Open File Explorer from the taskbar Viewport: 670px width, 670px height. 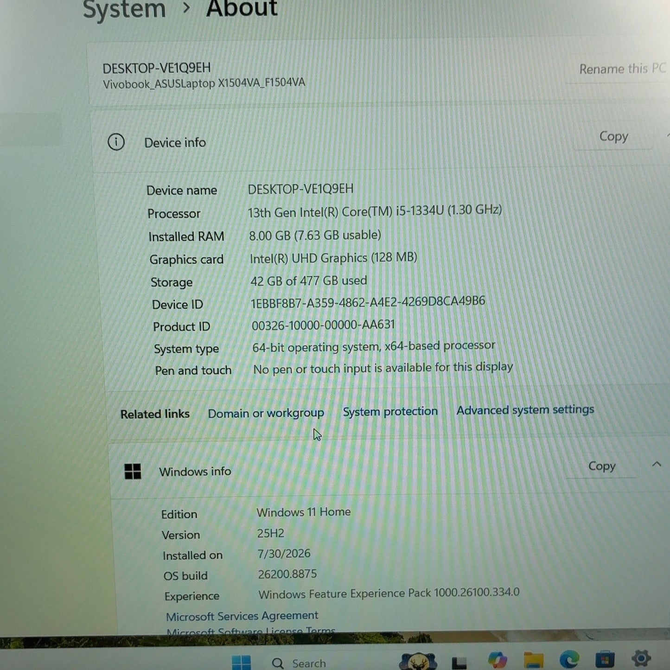pyautogui.click(x=533, y=660)
